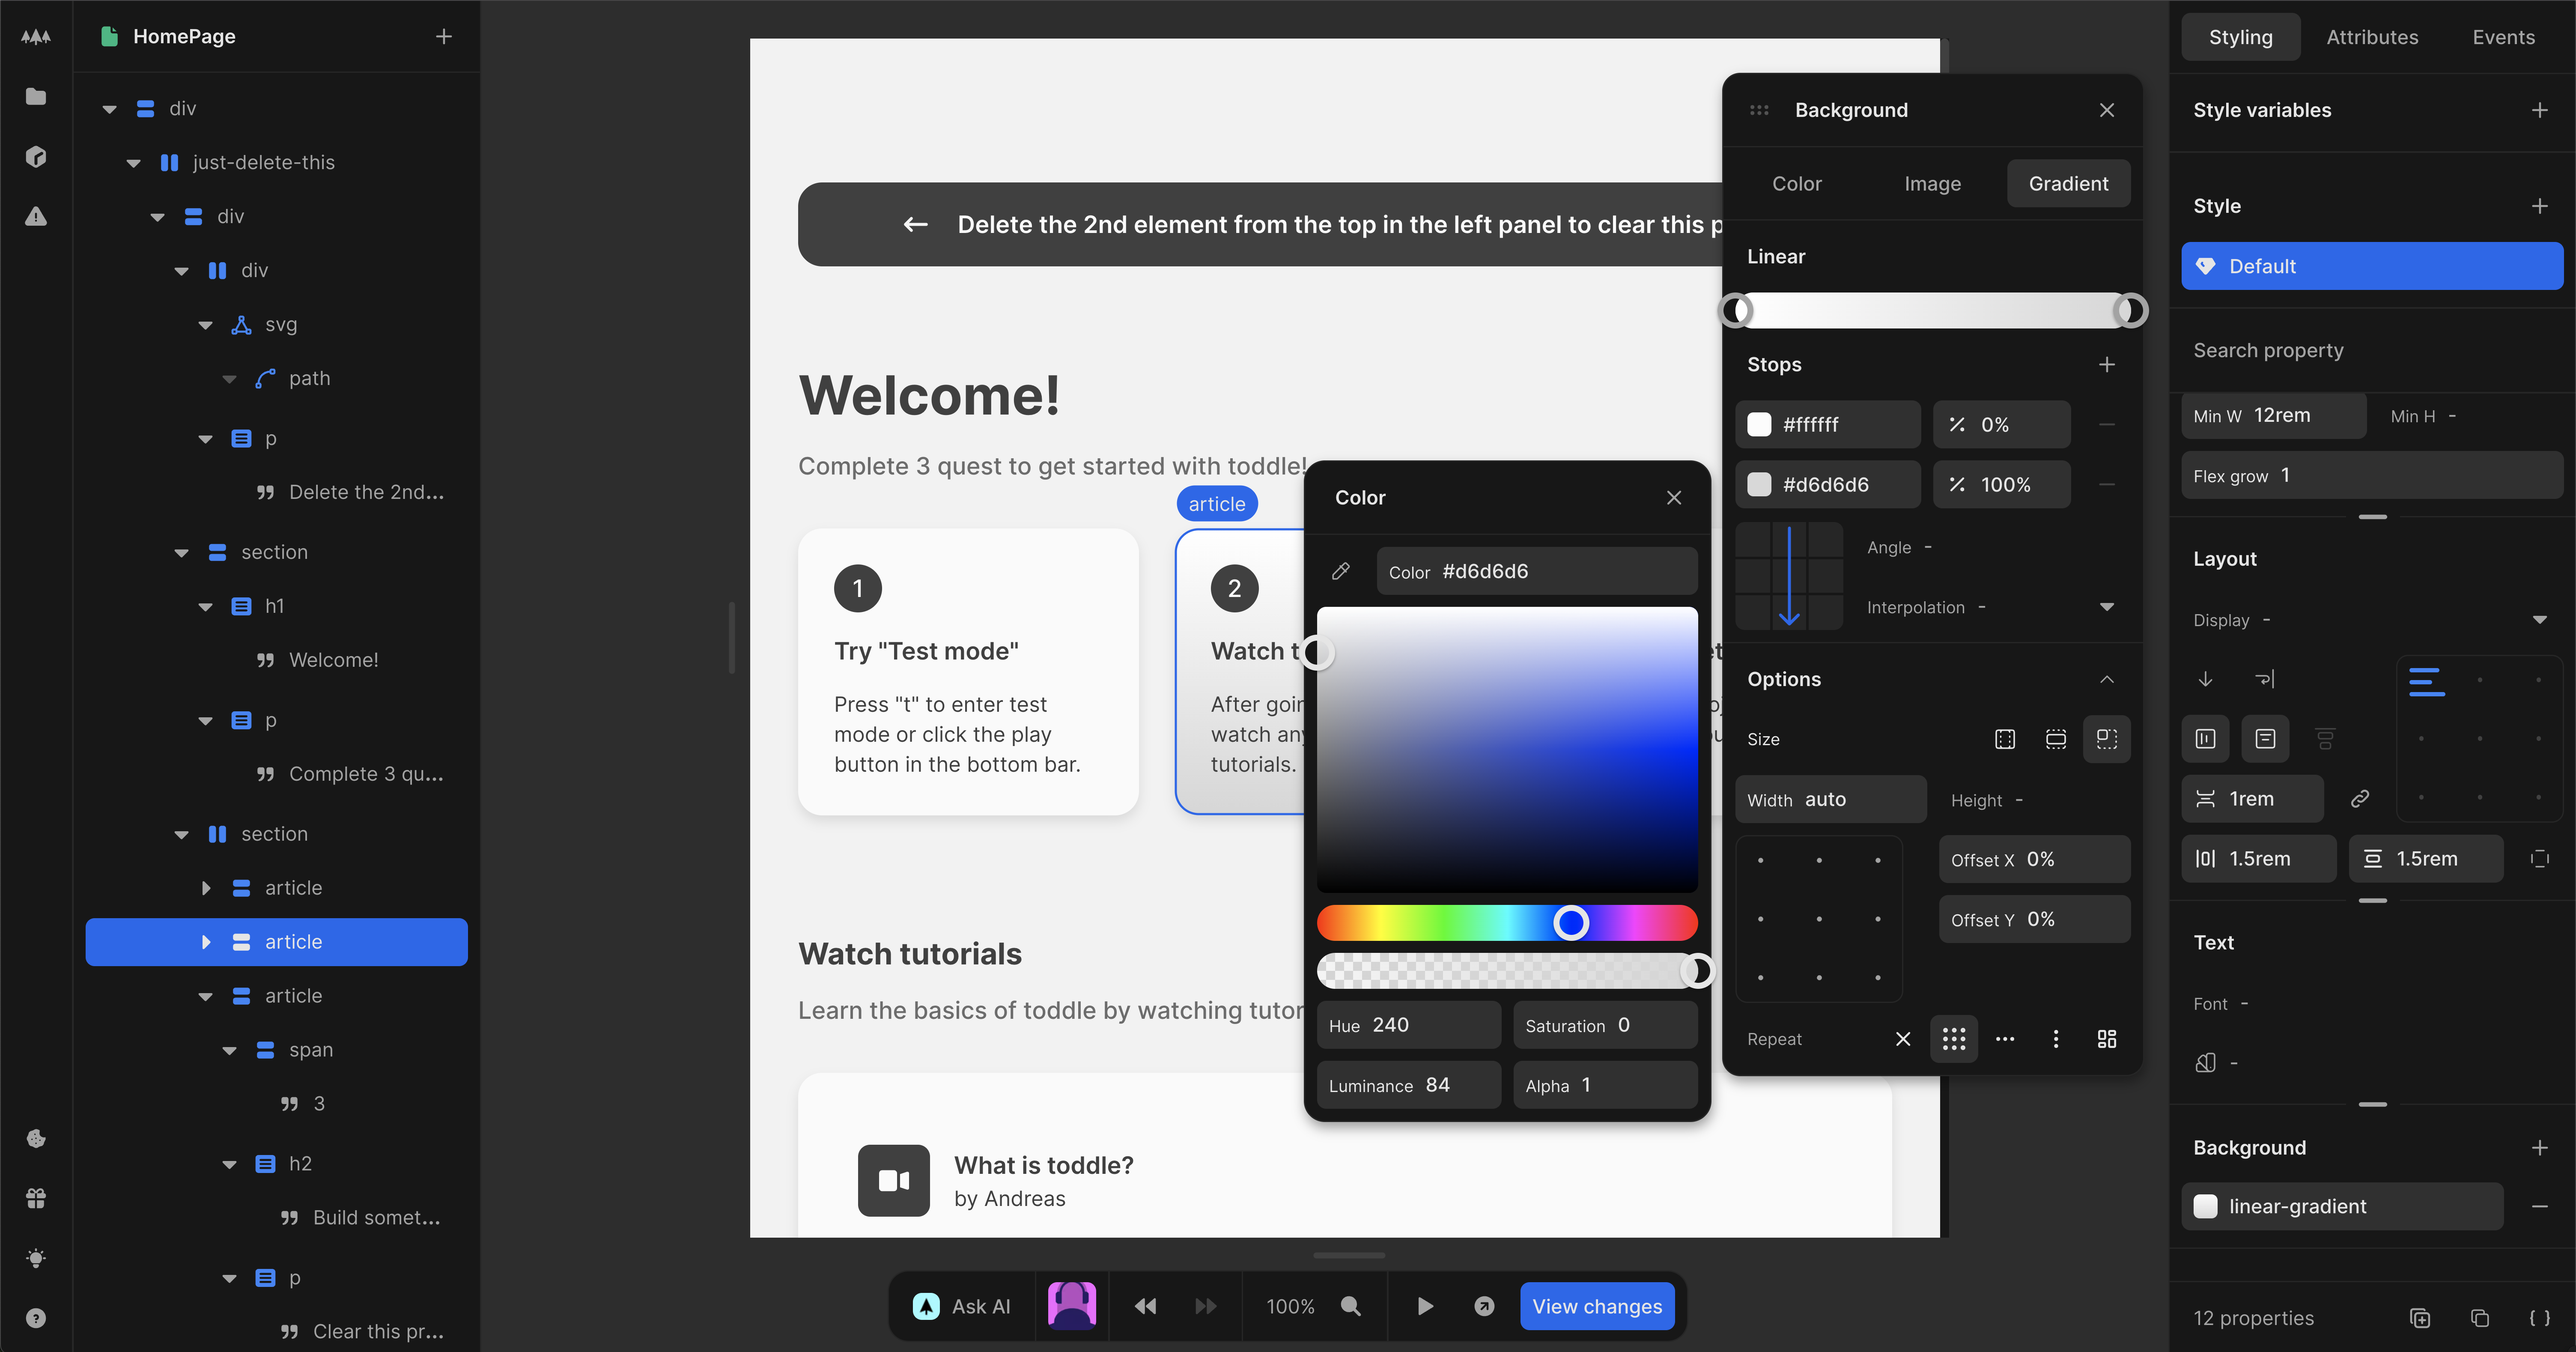Click the play preview icon in bottom bar

1425,1306
